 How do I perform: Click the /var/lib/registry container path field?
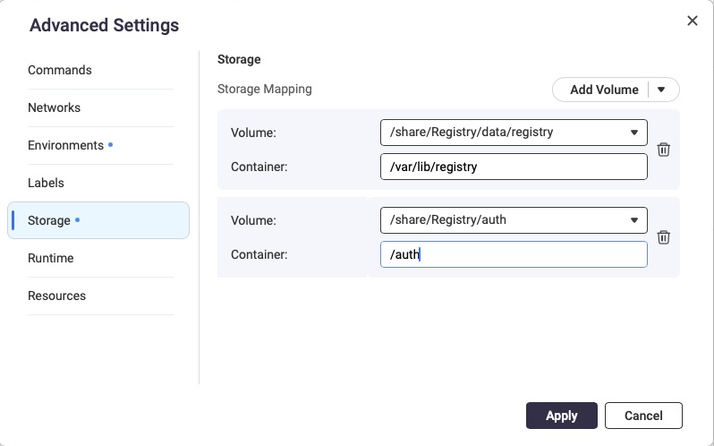pyautogui.click(x=513, y=167)
